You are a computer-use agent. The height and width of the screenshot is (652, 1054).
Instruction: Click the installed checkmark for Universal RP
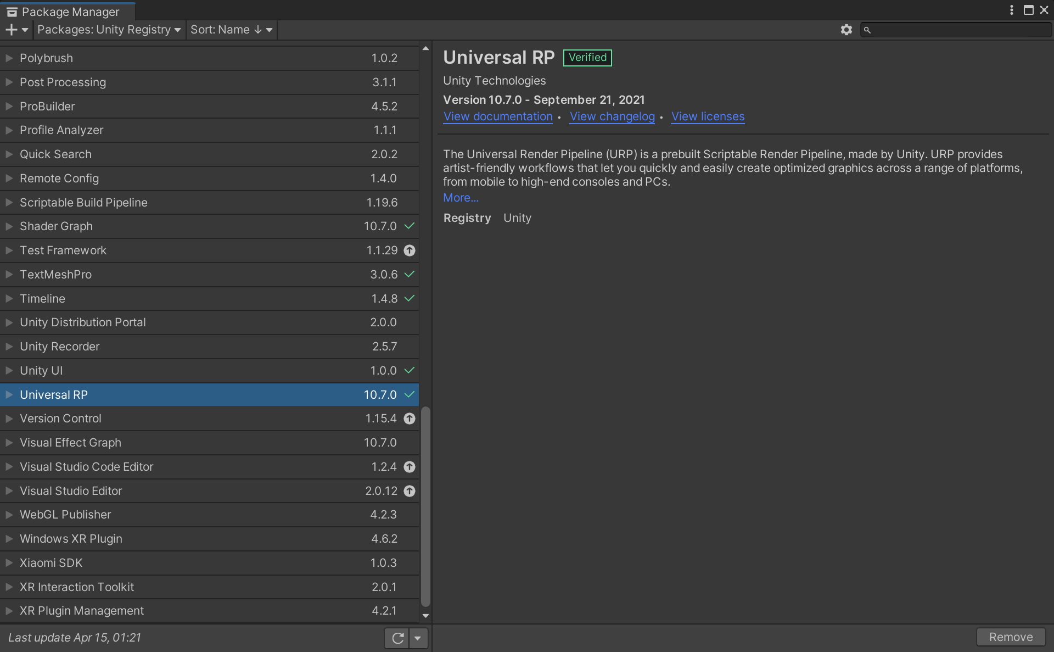point(410,394)
